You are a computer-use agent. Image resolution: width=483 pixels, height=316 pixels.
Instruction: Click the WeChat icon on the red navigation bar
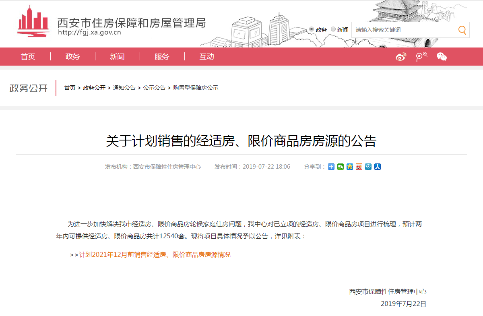pyautogui.click(x=442, y=57)
